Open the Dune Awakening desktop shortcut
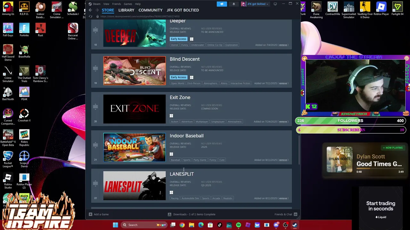 coord(316,10)
